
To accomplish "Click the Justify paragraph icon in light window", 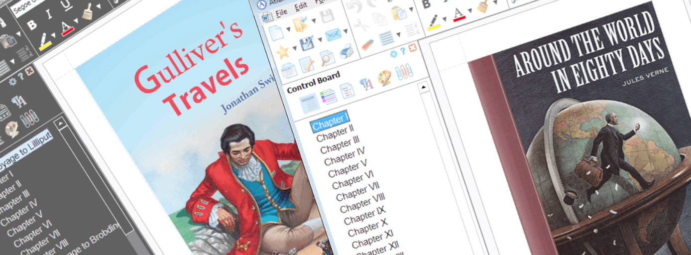I will coord(386,38).
